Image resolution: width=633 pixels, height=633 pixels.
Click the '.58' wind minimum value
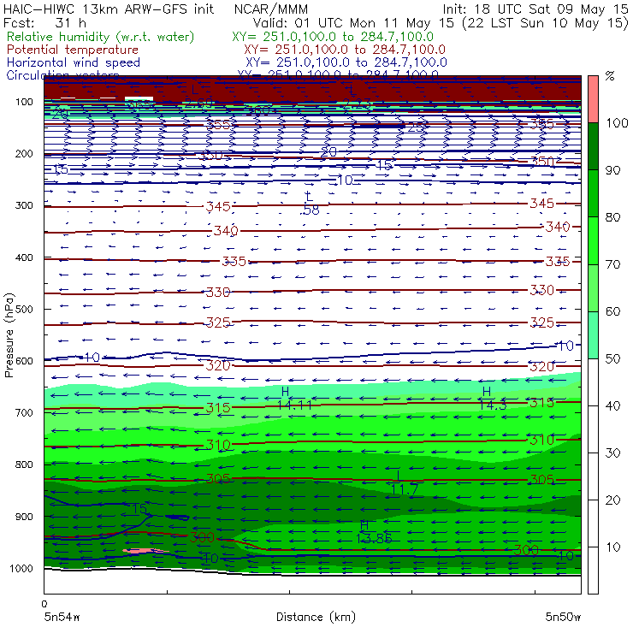point(310,210)
